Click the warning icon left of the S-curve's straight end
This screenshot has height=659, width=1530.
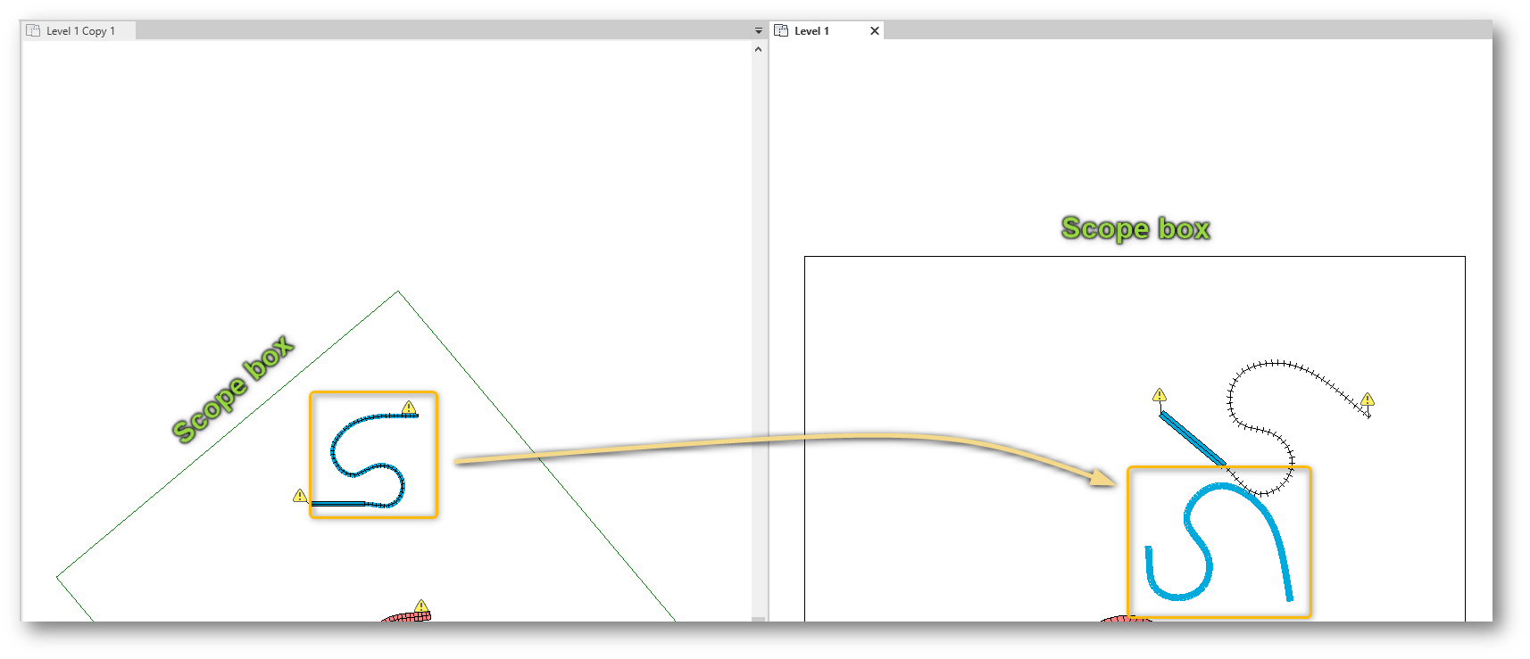click(x=301, y=495)
